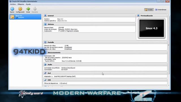Screen dimensions: 181x102
Task: Click the VirtualBox title bar app icon
Action: (10, 1)
